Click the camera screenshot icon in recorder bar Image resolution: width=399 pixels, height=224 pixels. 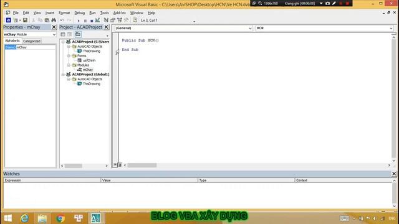tap(327, 3)
